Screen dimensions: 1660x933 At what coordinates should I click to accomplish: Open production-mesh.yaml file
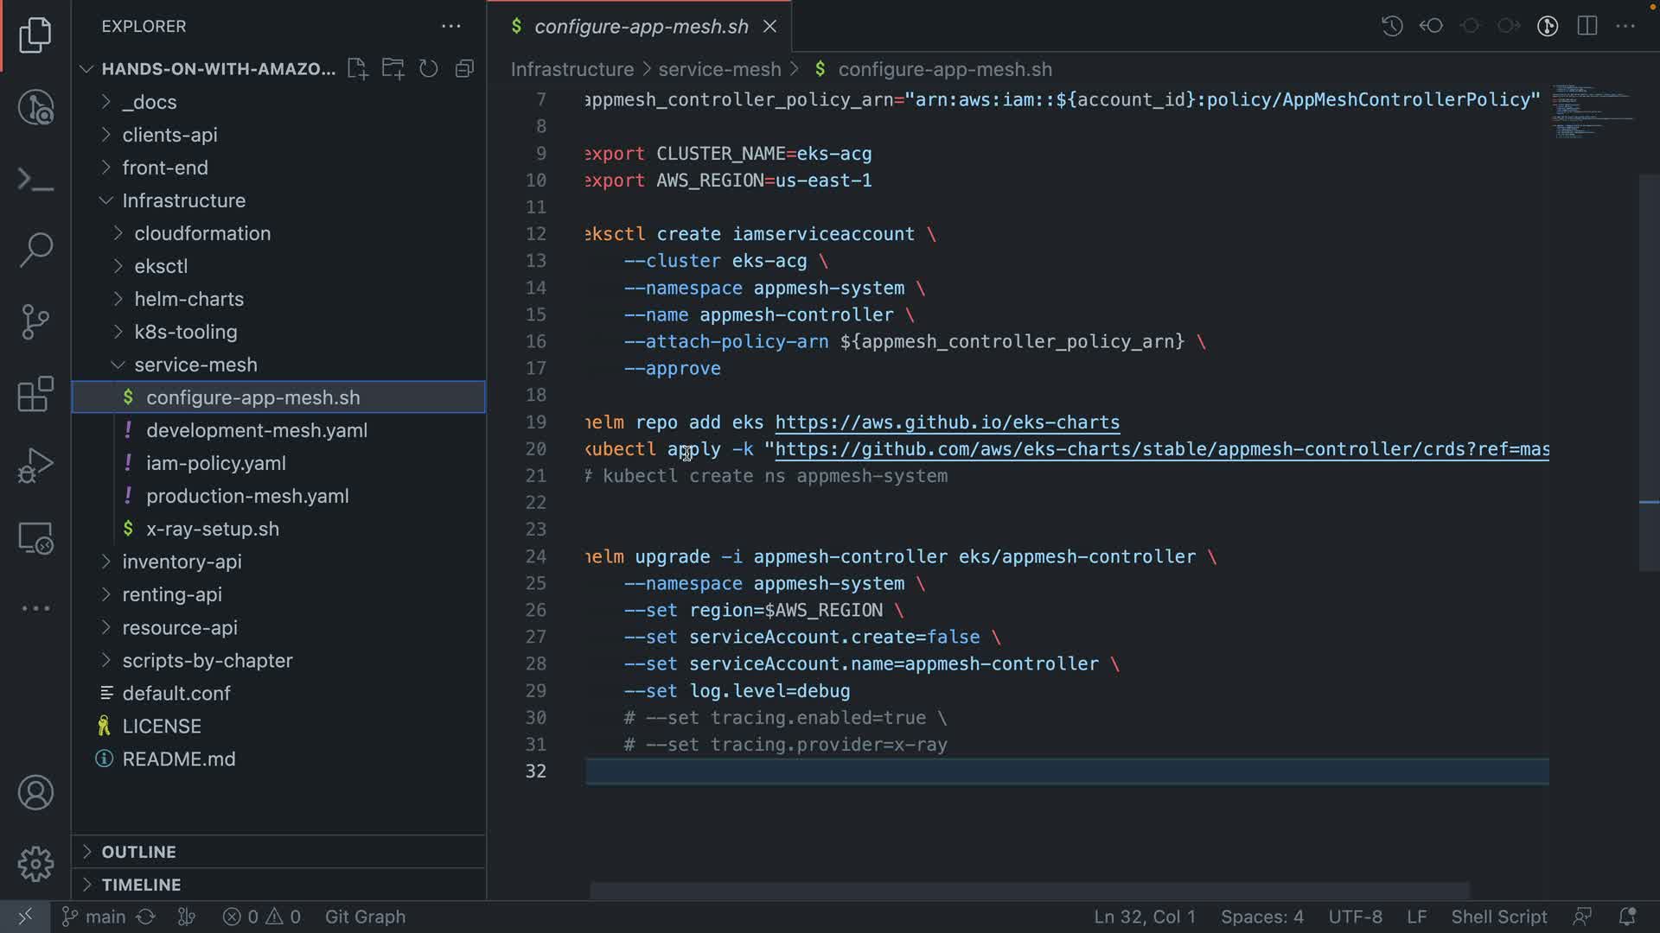[x=247, y=496]
